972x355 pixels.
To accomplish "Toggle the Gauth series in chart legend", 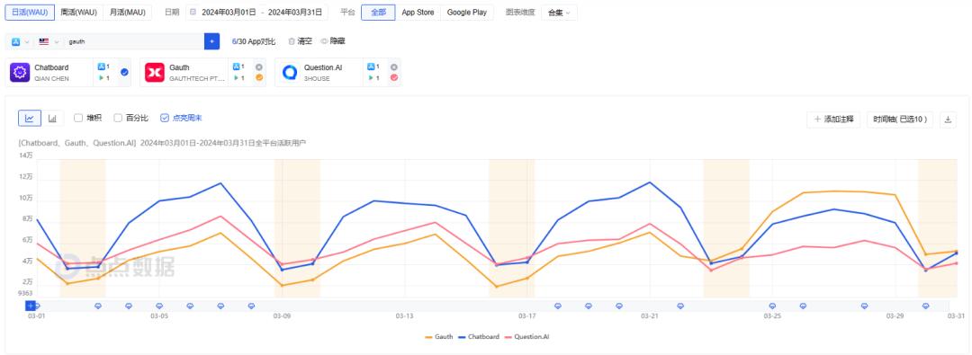I will pos(439,337).
